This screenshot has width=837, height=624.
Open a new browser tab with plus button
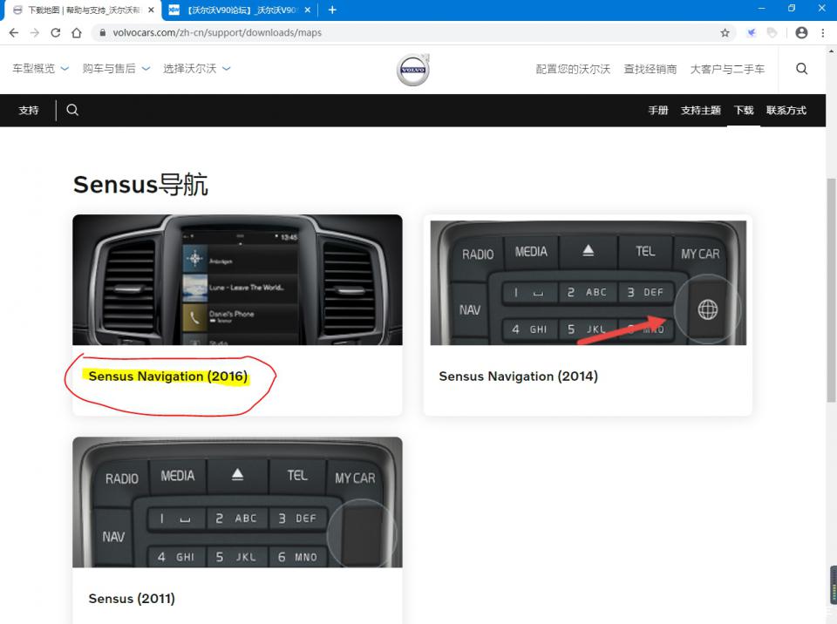pyautogui.click(x=332, y=10)
